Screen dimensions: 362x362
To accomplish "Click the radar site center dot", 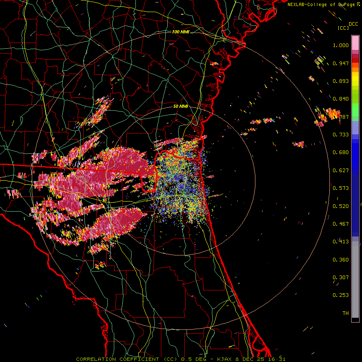I will click(x=181, y=181).
